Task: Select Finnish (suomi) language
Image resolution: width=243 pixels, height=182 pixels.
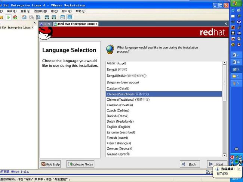Action: click(x=164, y=138)
